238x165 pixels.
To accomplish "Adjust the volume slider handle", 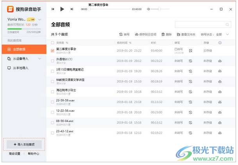I will coord(159,9).
